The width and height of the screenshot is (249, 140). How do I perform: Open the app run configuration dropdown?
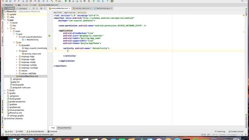tap(59, 1)
